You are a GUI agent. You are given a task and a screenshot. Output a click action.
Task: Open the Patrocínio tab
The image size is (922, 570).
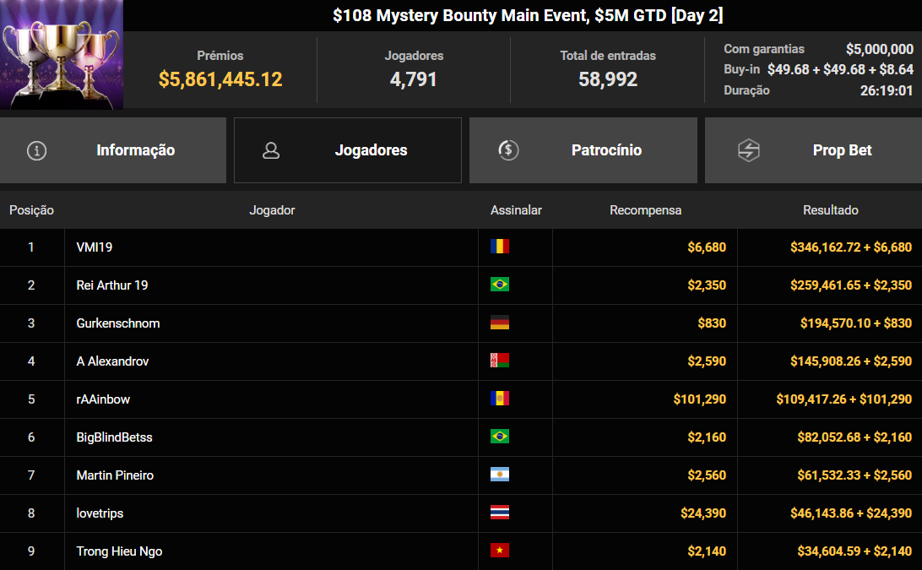(x=583, y=150)
